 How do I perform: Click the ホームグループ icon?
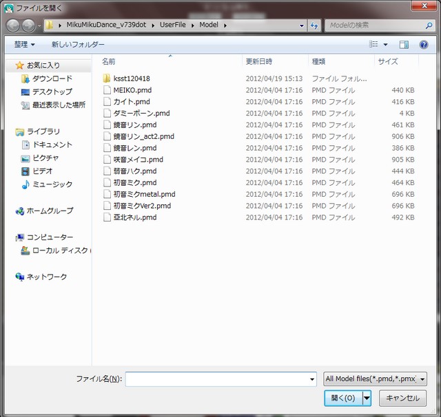point(20,211)
